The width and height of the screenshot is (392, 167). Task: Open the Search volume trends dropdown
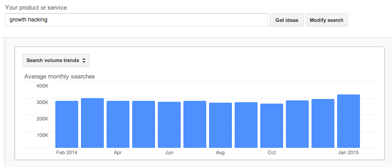click(x=56, y=60)
